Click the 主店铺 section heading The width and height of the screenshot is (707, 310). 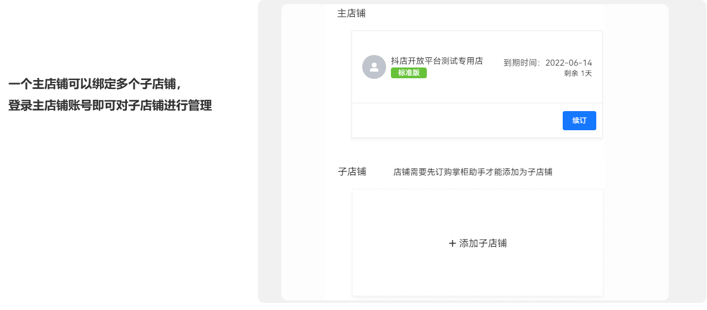pyautogui.click(x=351, y=14)
